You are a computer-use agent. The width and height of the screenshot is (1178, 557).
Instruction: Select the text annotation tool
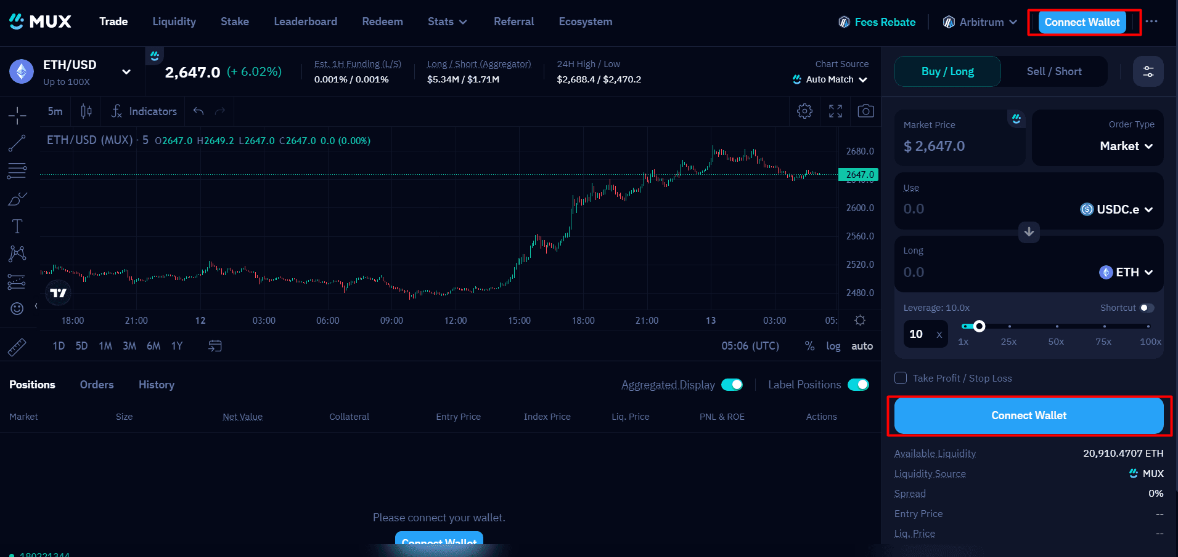(17, 226)
